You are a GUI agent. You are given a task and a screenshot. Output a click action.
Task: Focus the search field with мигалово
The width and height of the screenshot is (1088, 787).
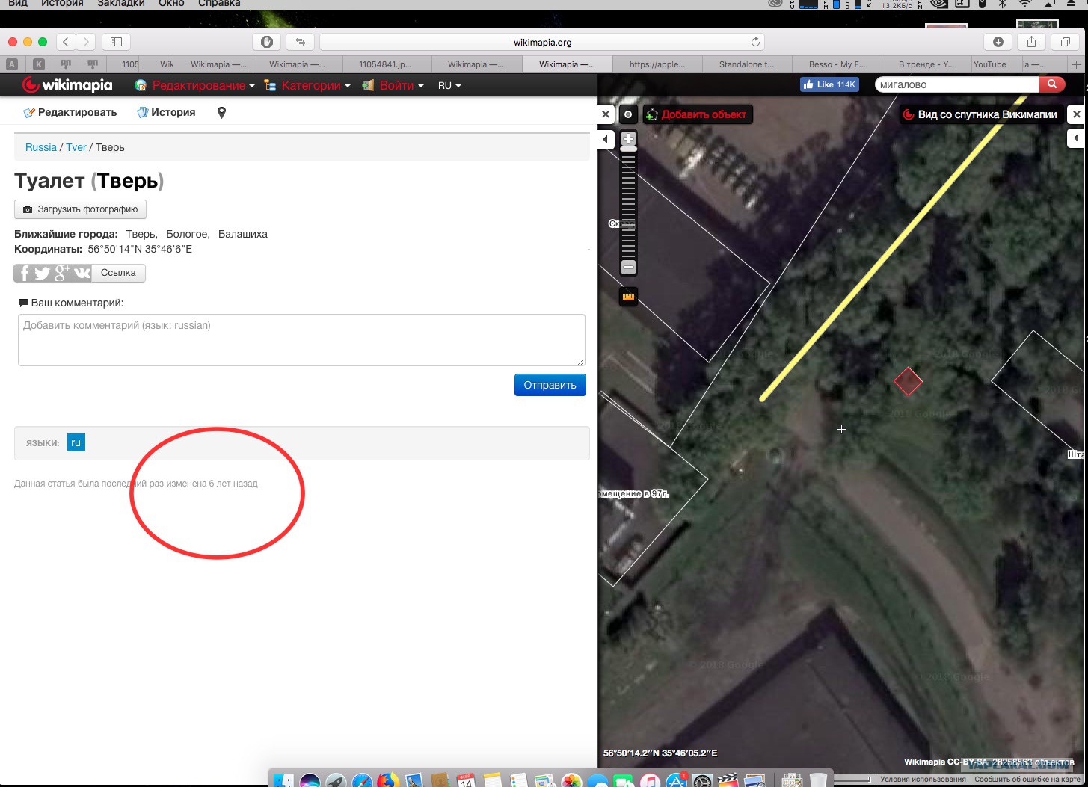(x=957, y=84)
